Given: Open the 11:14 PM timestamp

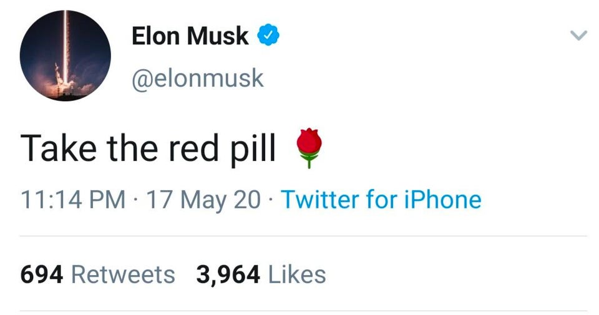Looking at the screenshot, I should pos(73,200).
